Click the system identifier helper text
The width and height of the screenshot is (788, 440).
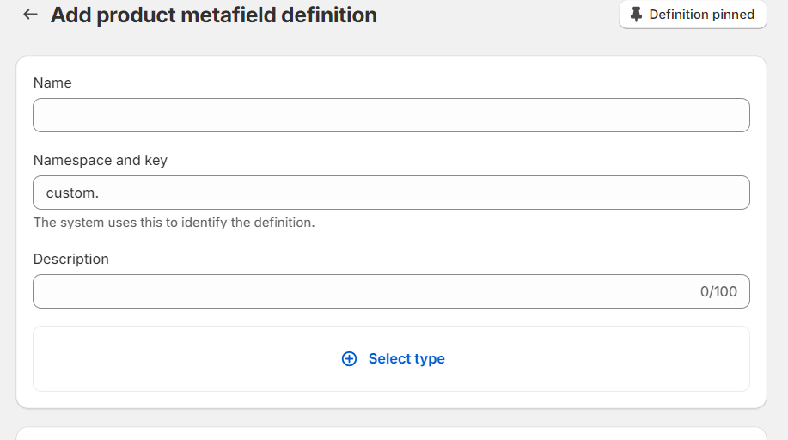pyautogui.click(x=174, y=223)
